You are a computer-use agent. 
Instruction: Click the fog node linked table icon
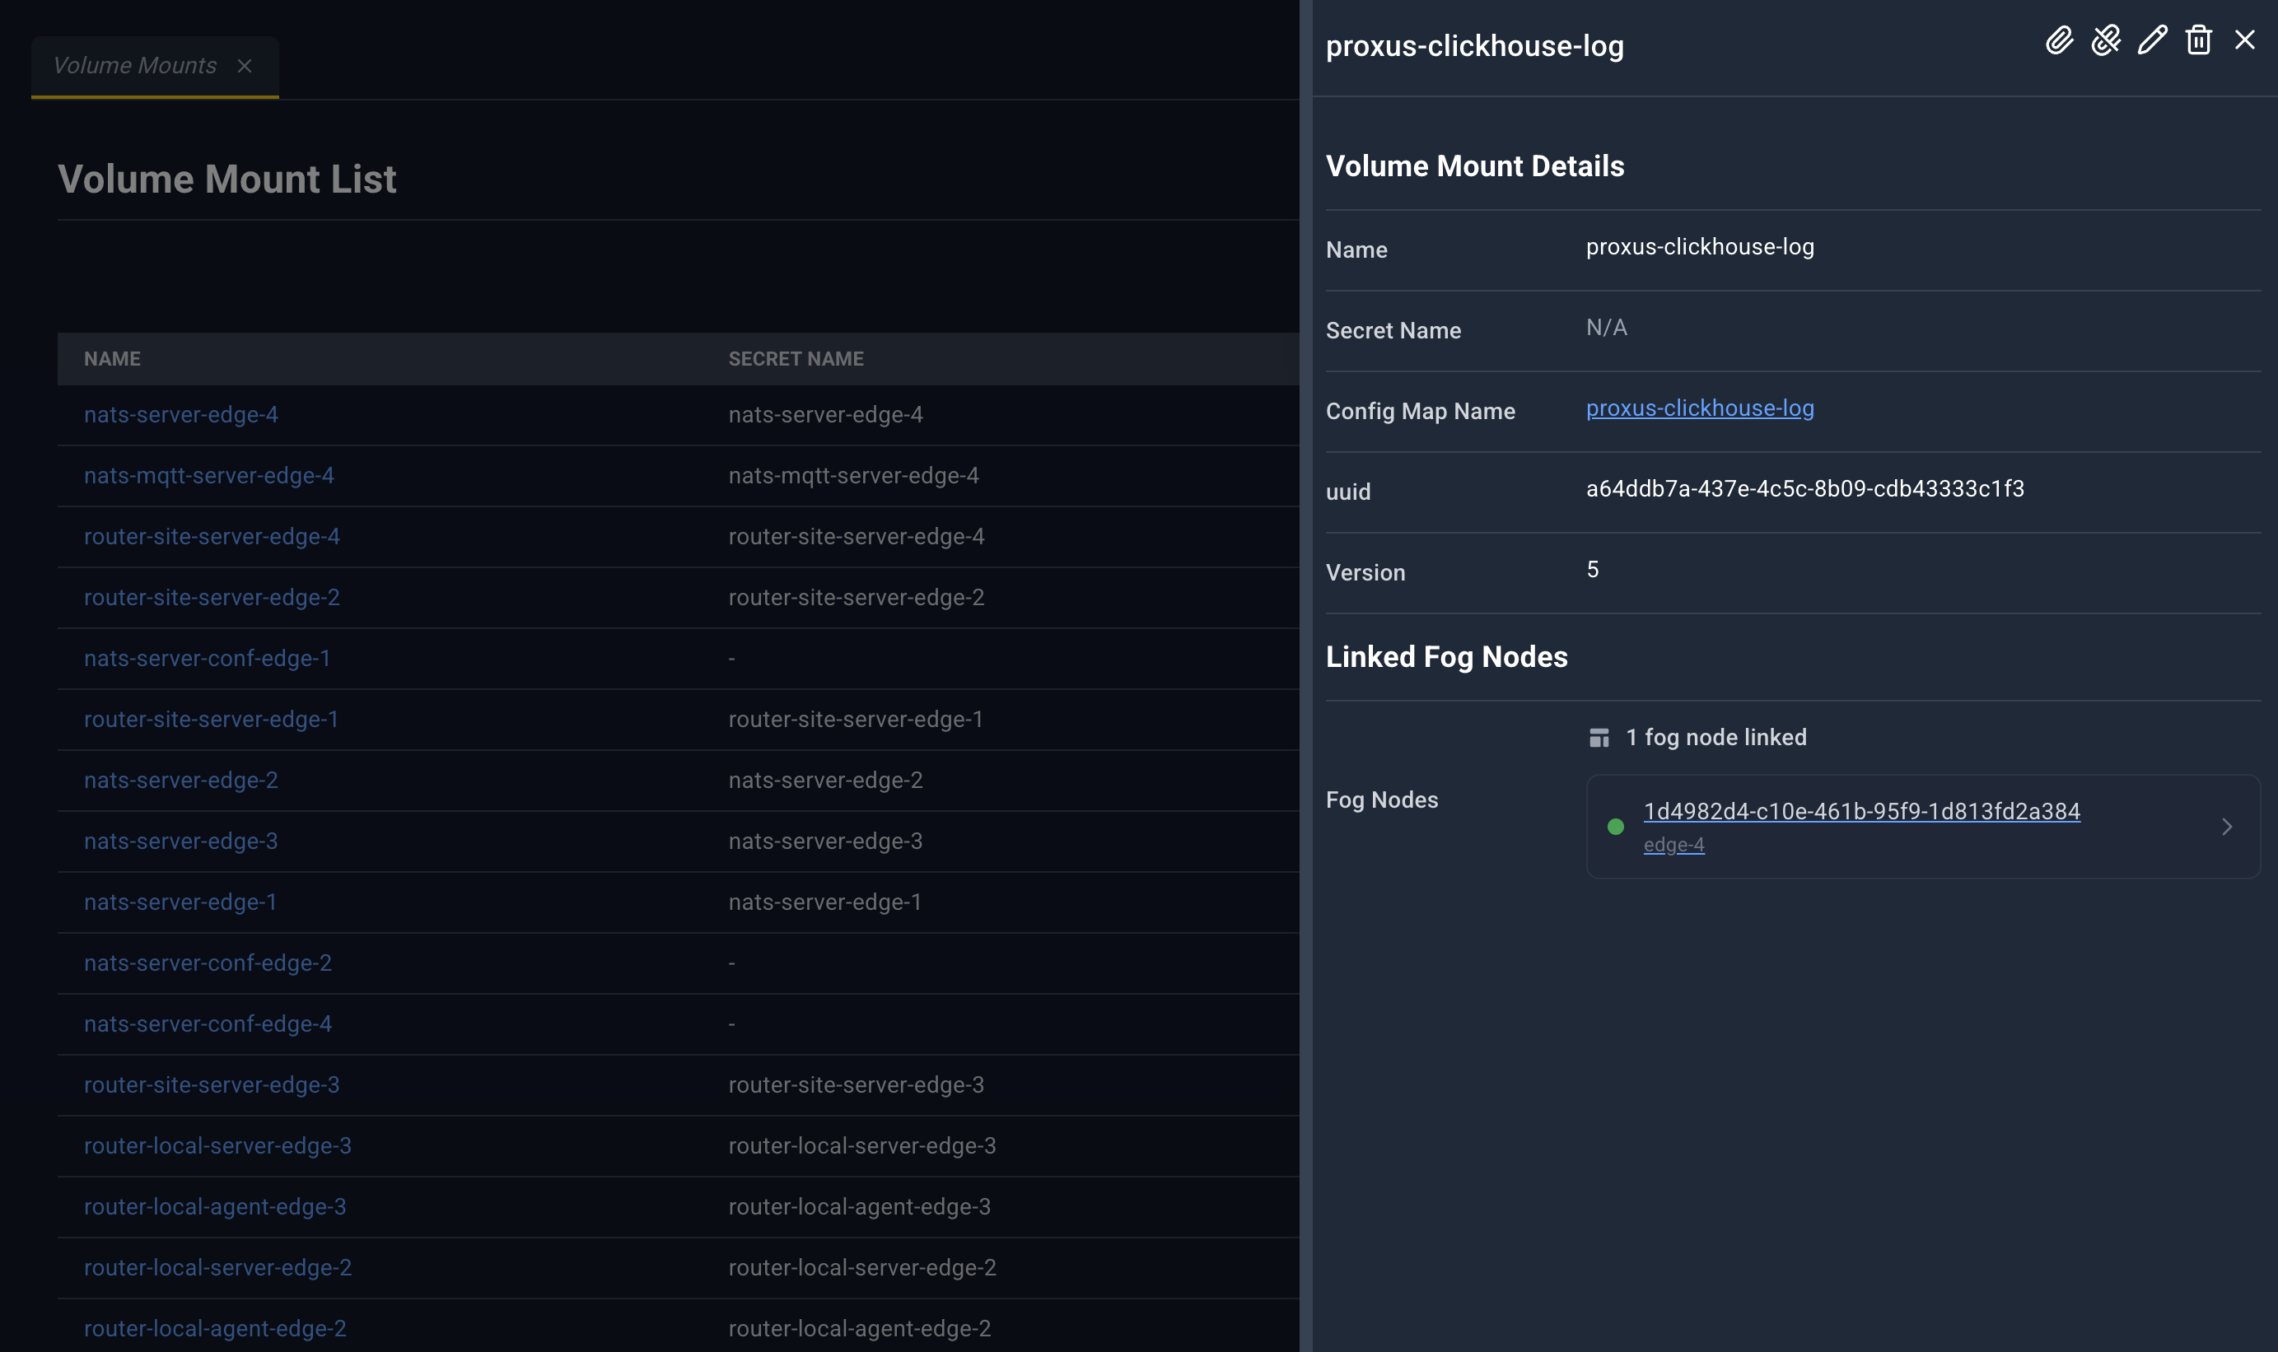pos(1599,737)
